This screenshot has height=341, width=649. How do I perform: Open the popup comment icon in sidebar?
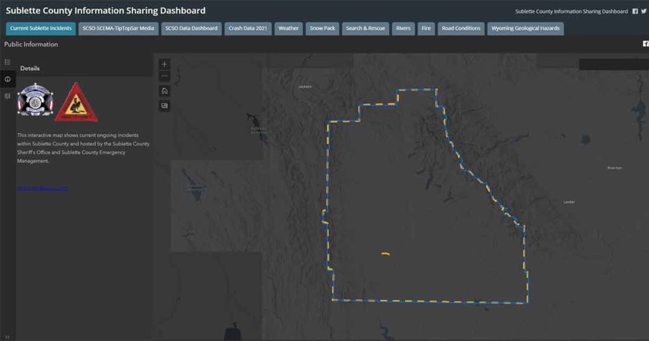click(8, 96)
